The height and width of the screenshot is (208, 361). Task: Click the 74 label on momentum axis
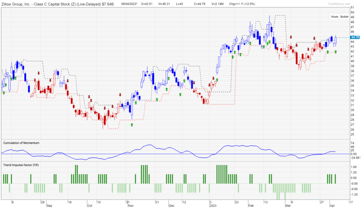tap(353, 143)
